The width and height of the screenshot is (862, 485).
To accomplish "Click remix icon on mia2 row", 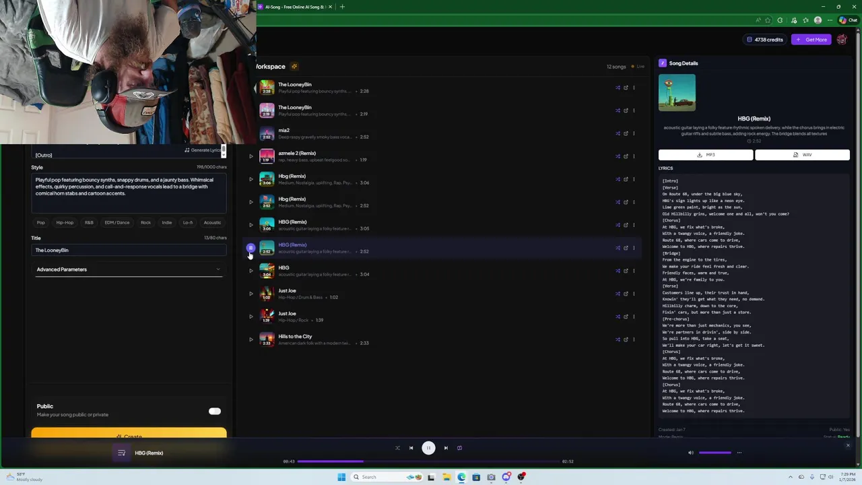I will point(618,133).
